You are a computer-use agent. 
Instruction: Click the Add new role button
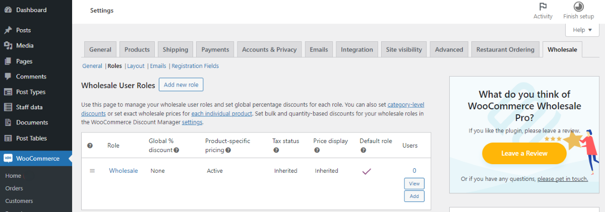(x=181, y=85)
